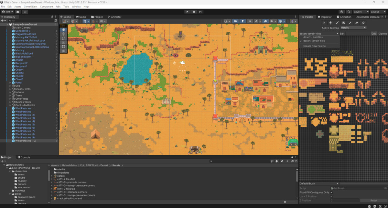Image resolution: width=388 pixels, height=208 pixels.
Task: Toggle scene lighting bulb button
Action: coord(243,21)
